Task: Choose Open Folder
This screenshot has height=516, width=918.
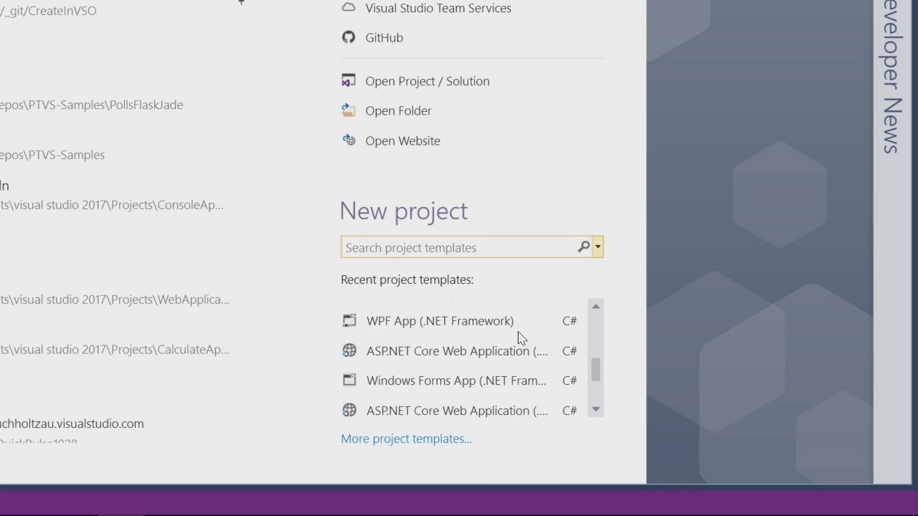Action: (398, 110)
